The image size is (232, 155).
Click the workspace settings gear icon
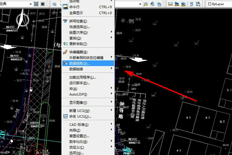click(36, 4)
